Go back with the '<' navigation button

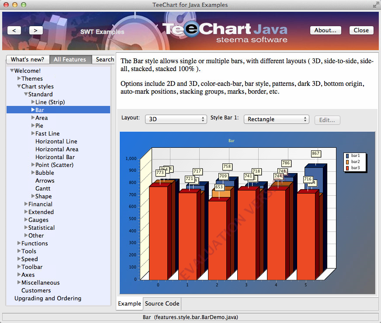(x=14, y=31)
